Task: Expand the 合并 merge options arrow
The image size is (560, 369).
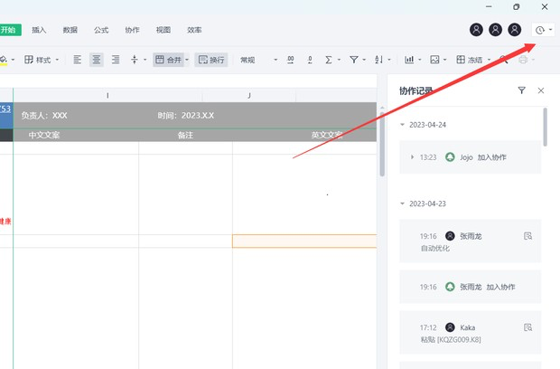Action: coord(187,60)
